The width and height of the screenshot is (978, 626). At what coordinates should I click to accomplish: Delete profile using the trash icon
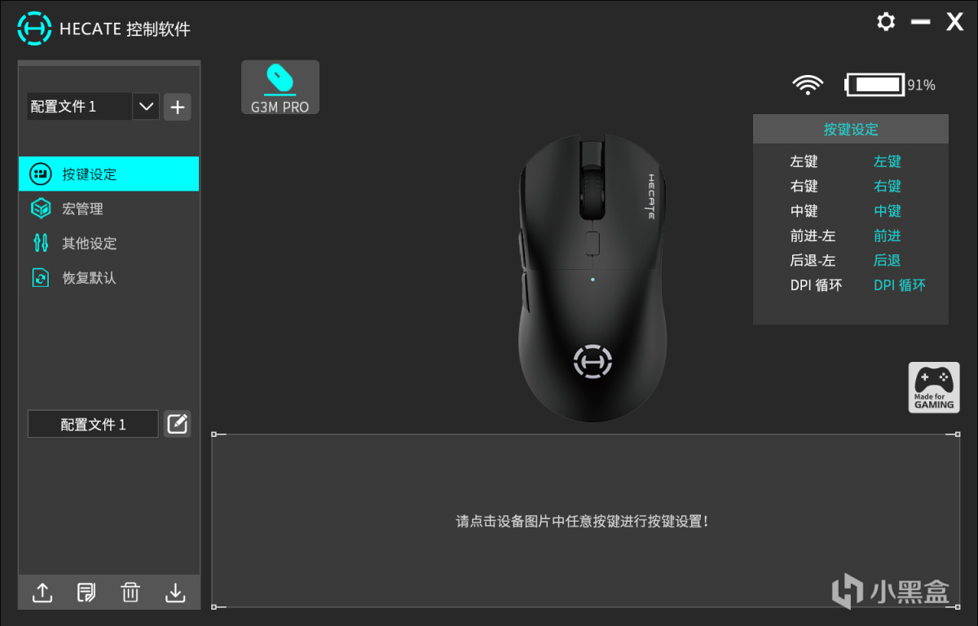coord(130,593)
